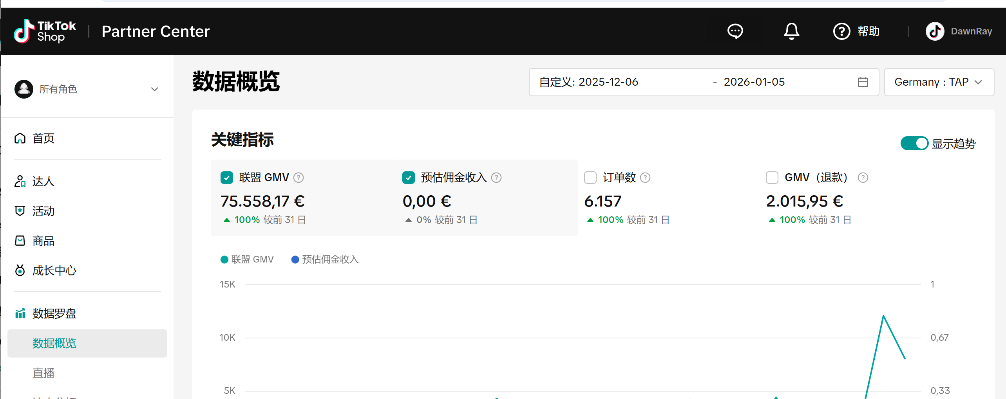The width and height of the screenshot is (1006, 399).
Task: Click the peak of the GMV trend line
Action: (x=883, y=316)
